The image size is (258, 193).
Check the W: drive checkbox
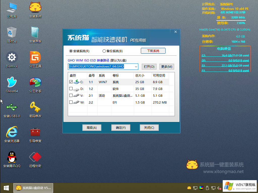(71, 102)
